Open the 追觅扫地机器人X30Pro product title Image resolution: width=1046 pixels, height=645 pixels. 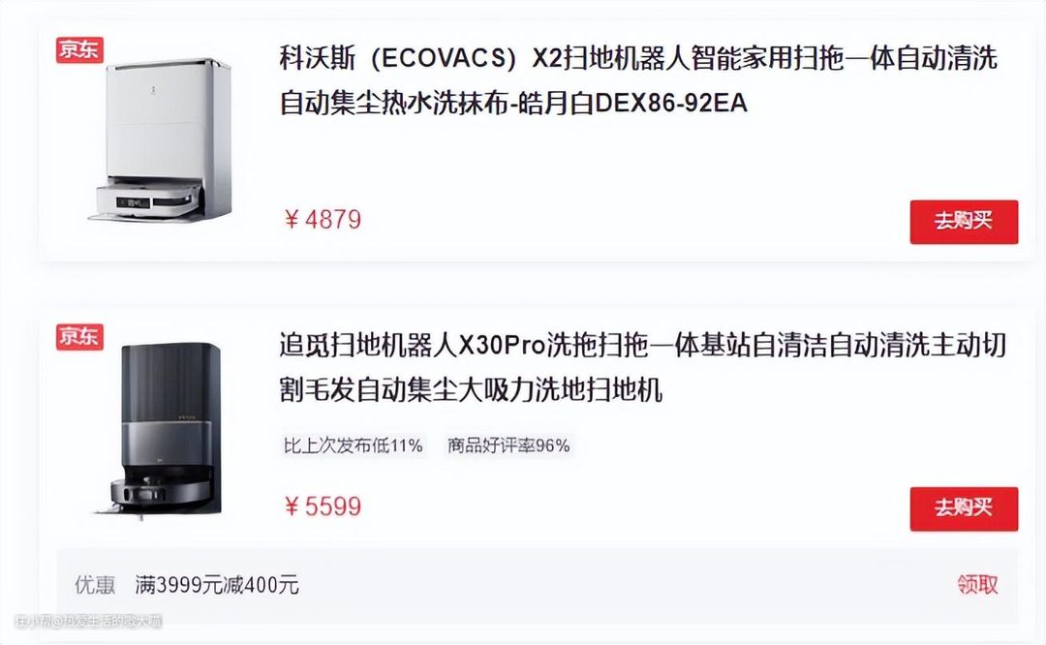click(x=642, y=367)
